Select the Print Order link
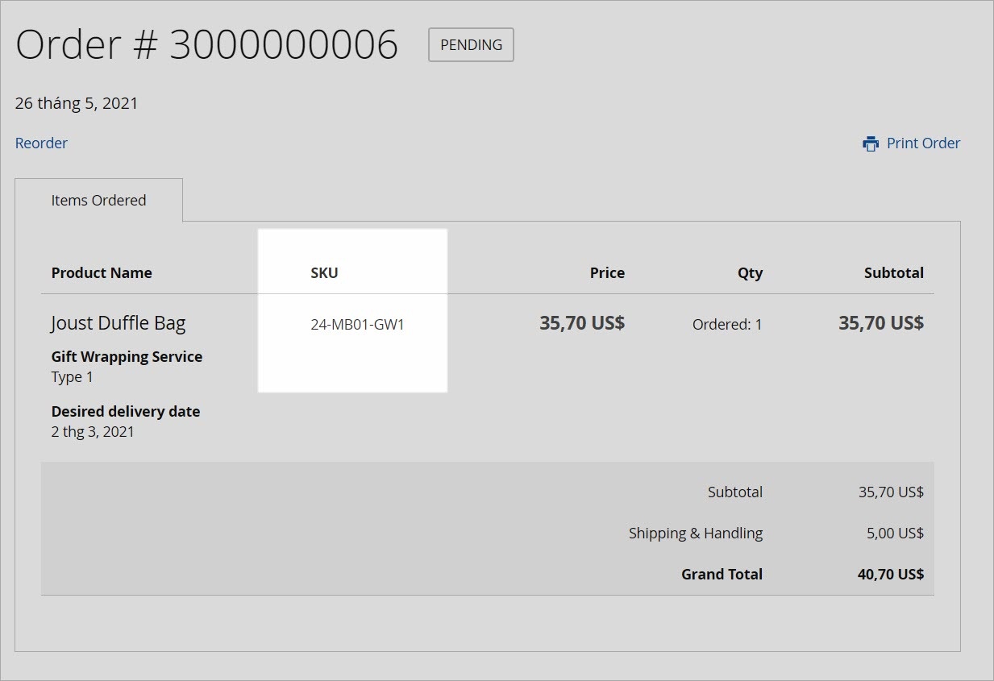The image size is (994, 681). coord(923,143)
